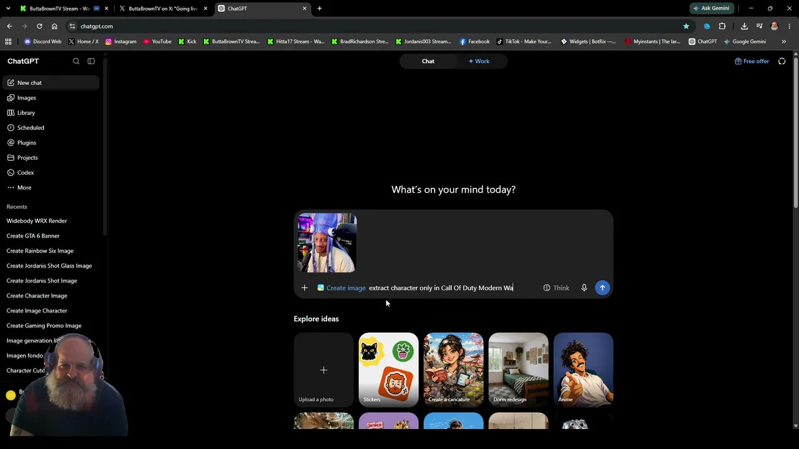The height and width of the screenshot is (449, 799).
Task: Switch to Work mode in the top toggle
Action: (x=479, y=61)
